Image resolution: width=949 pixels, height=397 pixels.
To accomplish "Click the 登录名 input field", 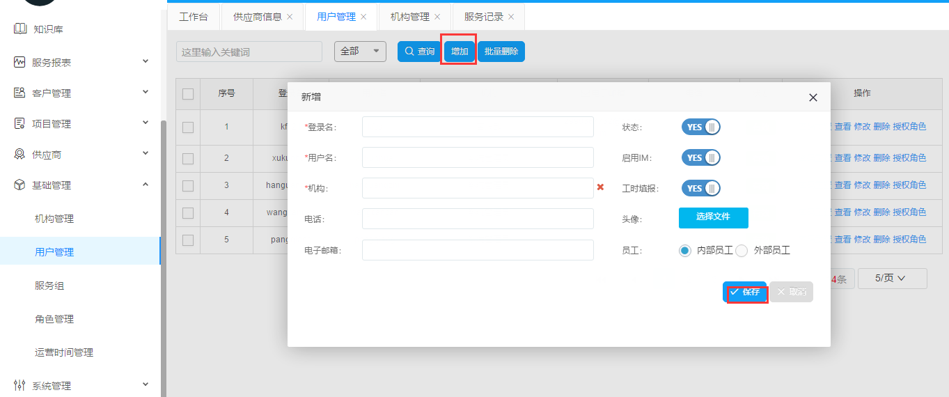I will tap(478, 127).
